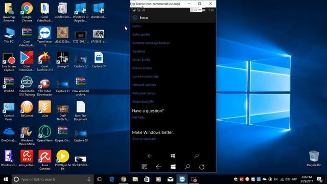Image resolution: width=327 pixels, height=184 pixels.
Task: Open Glance screen setting
Action: (x=142, y=68)
